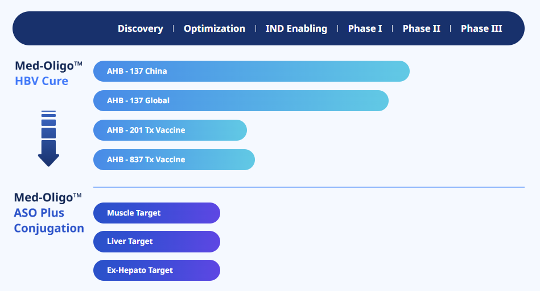This screenshot has width=540, height=291.
Task: Click the downward arrow icon
Action: coord(48,138)
